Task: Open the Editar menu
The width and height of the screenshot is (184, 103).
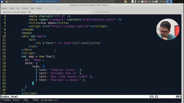Action: coord(12,8)
